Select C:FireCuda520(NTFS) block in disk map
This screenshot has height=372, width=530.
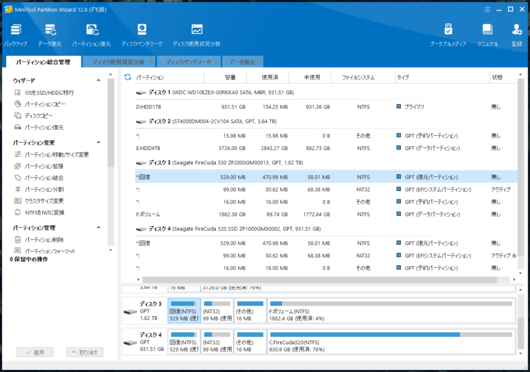(x=391, y=342)
